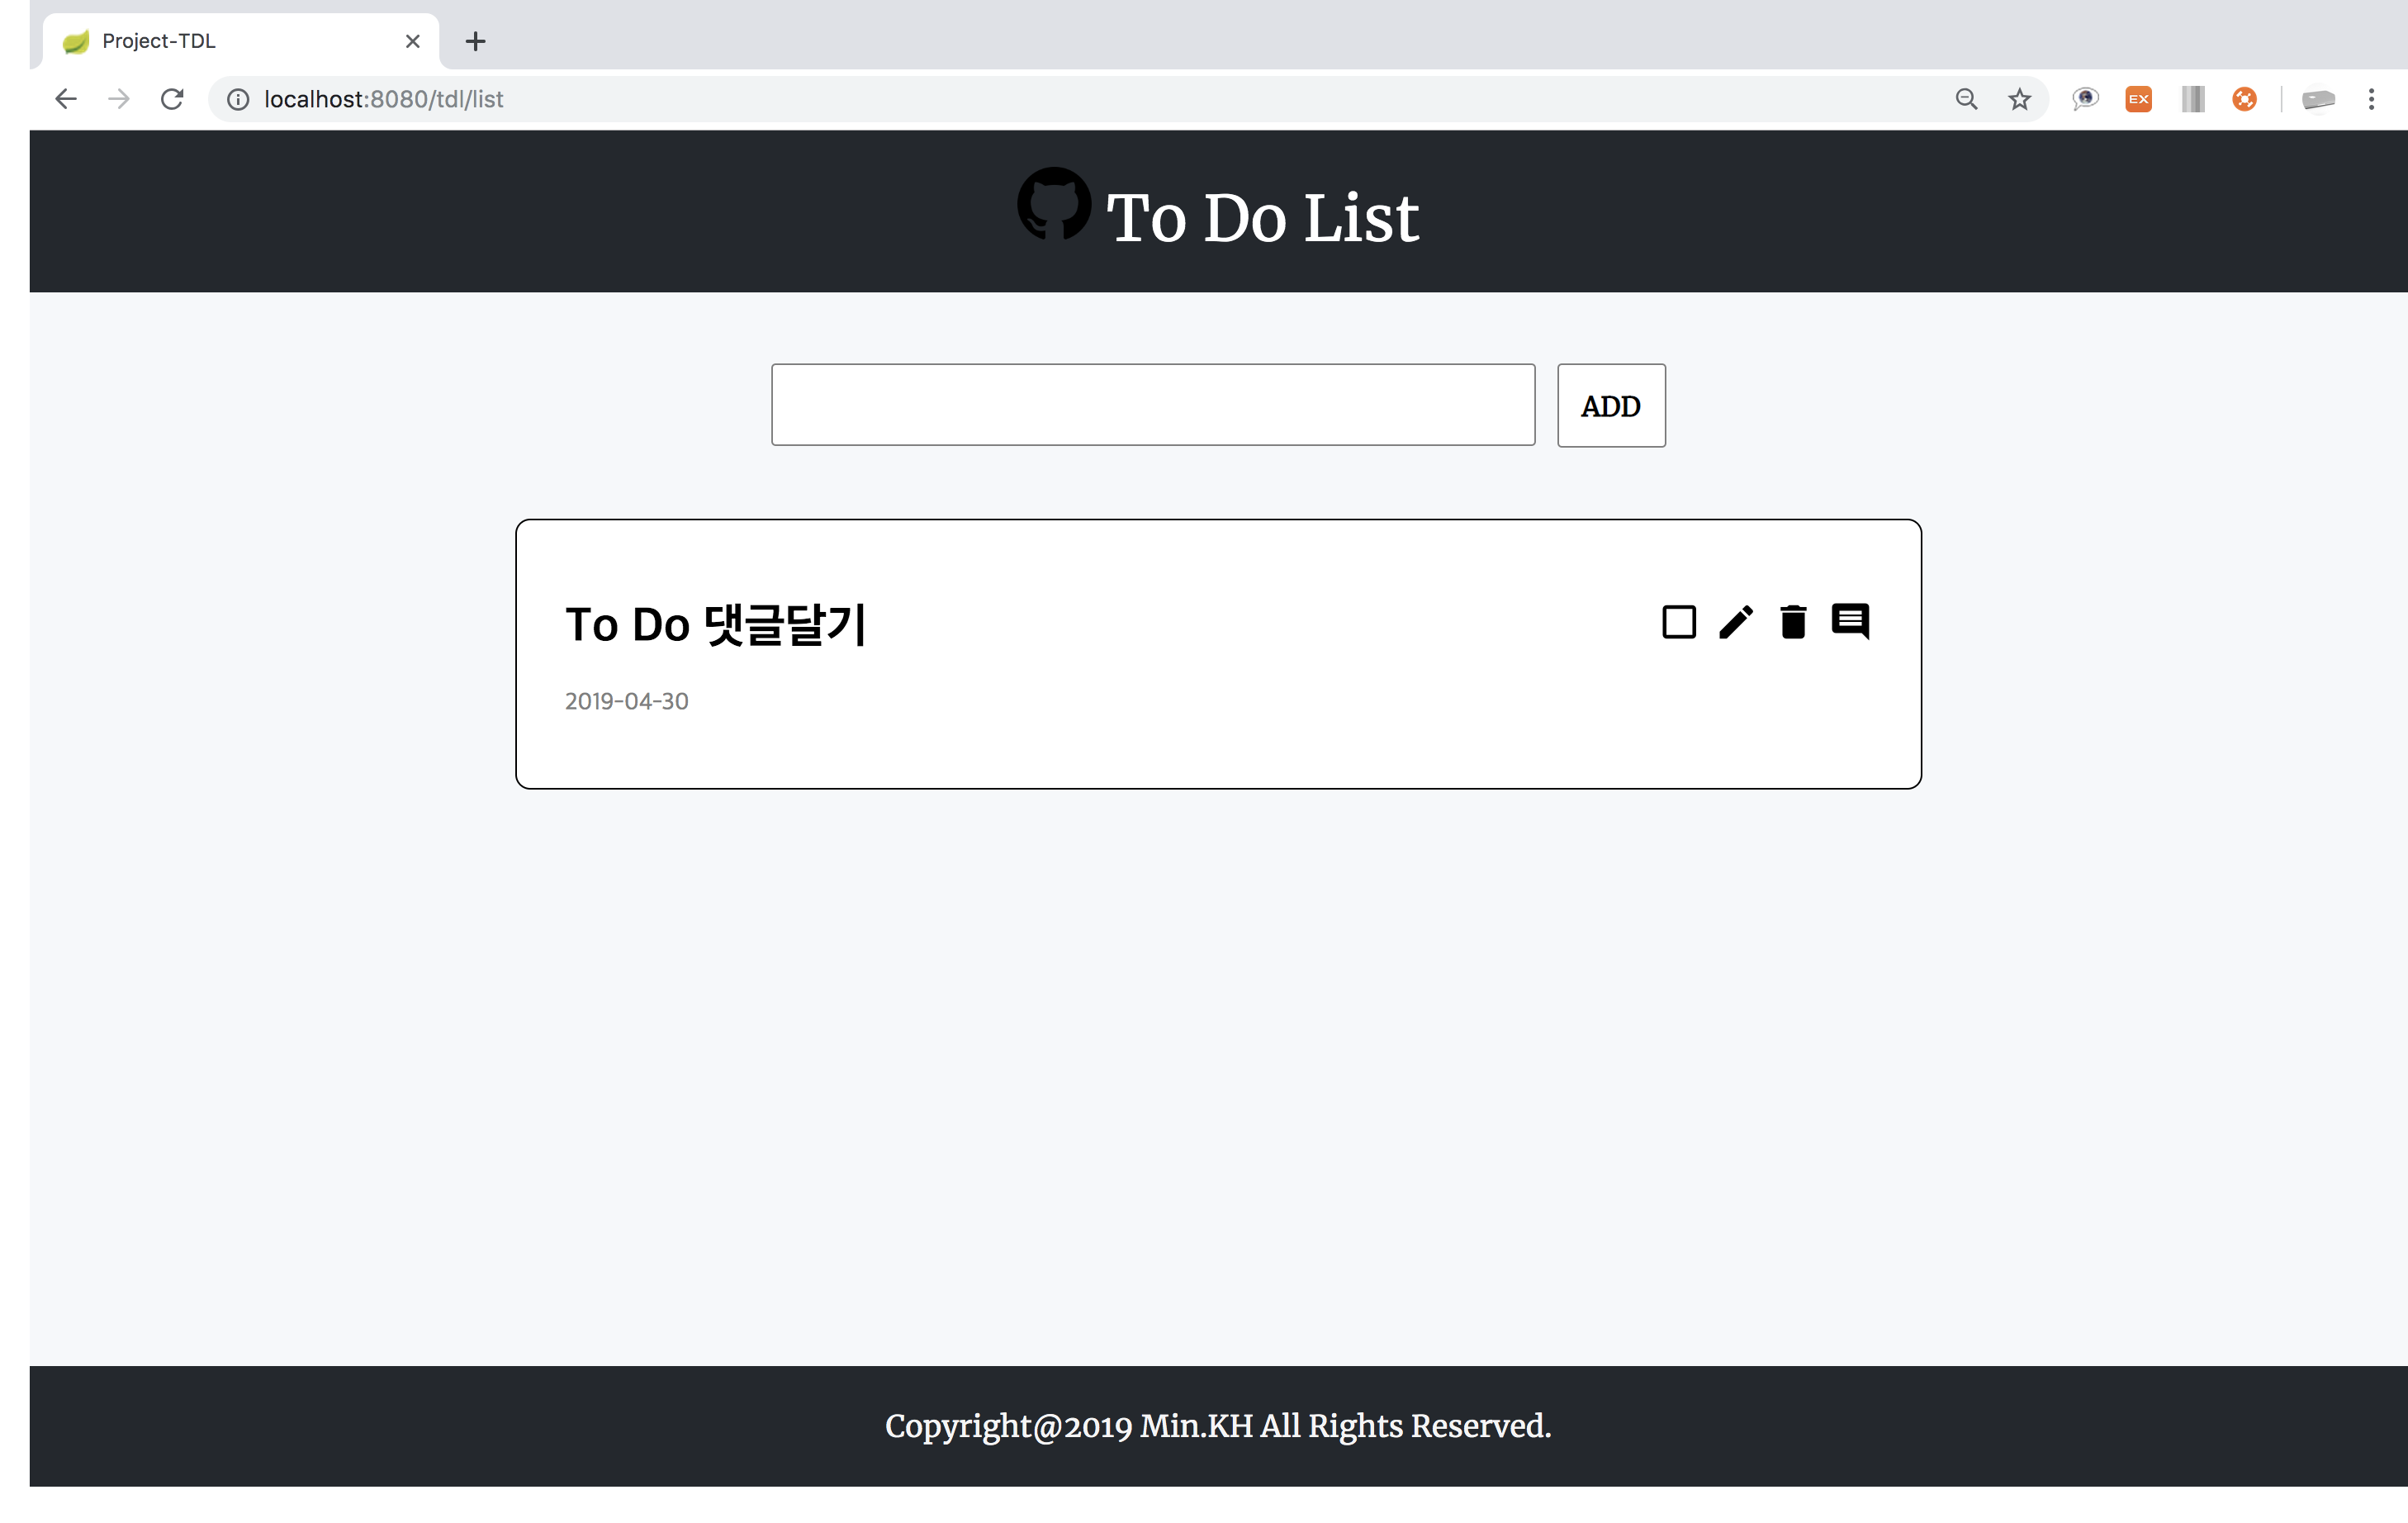
Task: Go back to the previous page
Action: (x=66, y=99)
